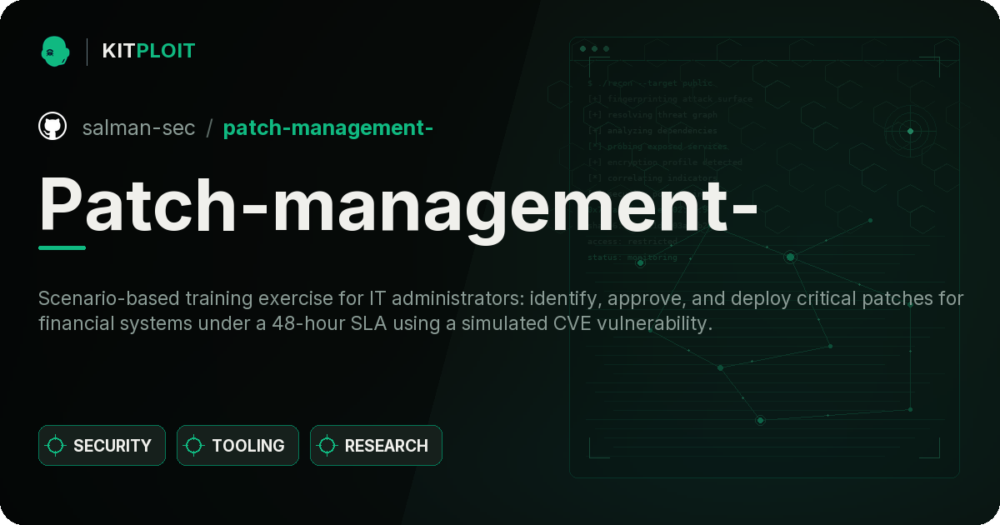Click the 'probing exposed services' terminal line
The height and width of the screenshot is (525, 1000).
point(657,147)
